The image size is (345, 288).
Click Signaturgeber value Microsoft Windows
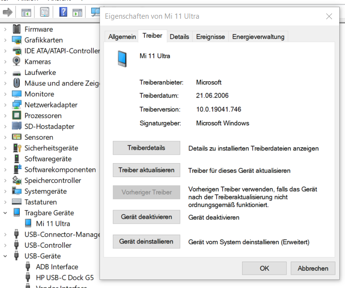pos(222,123)
